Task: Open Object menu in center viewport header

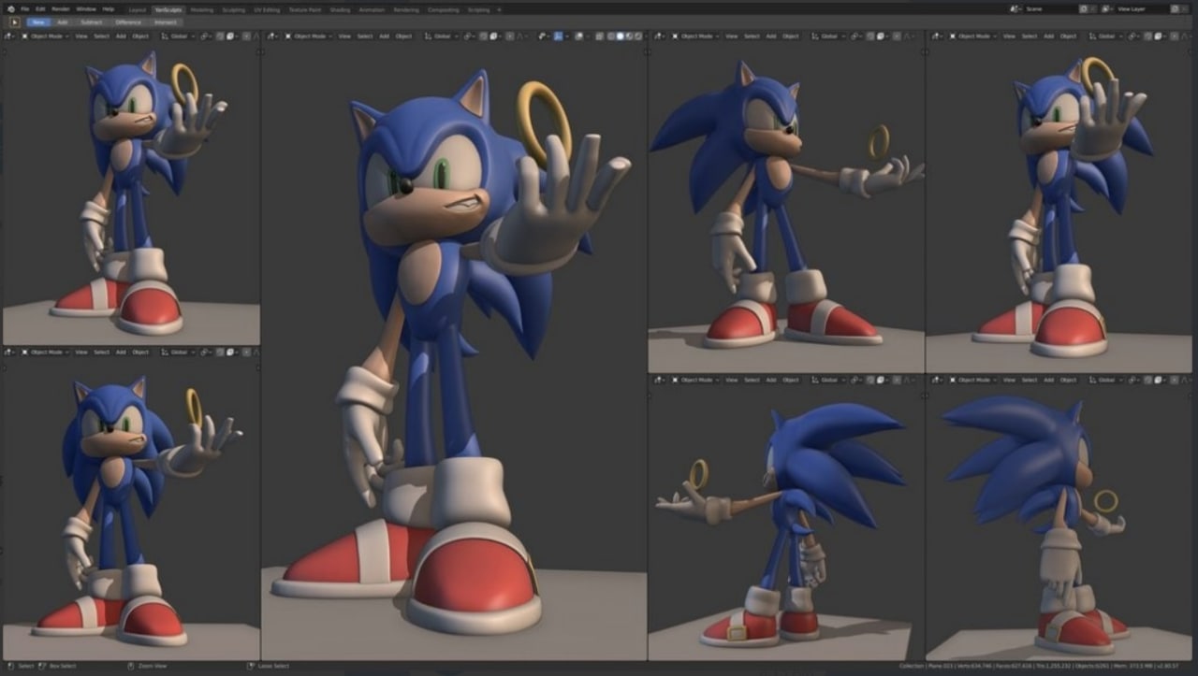Action: pos(403,36)
